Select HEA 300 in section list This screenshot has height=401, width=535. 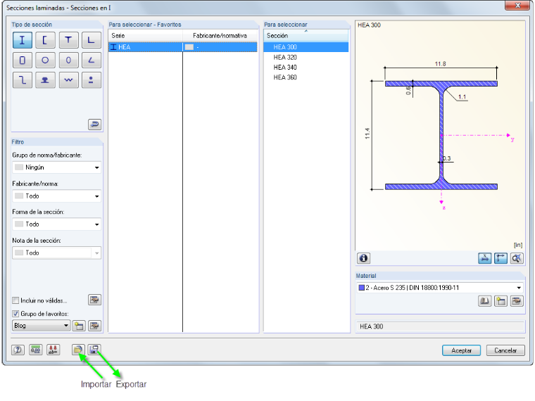pyautogui.click(x=306, y=47)
